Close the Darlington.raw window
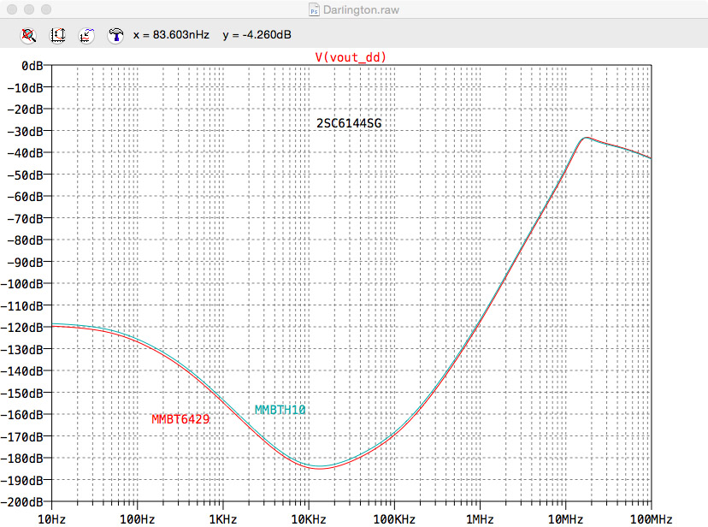Image resolution: width=708 pixels, height=527 pixels. (x=12, y=9)
